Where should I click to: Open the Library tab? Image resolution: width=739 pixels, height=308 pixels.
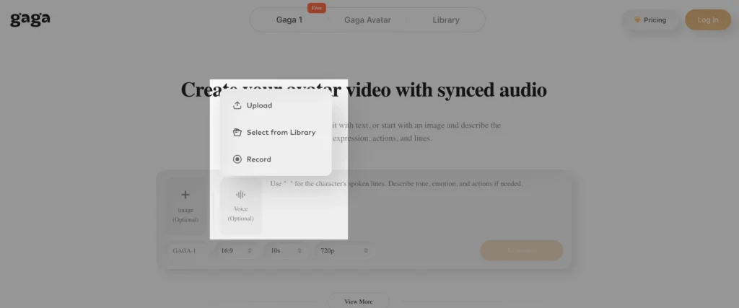[445, 19]
